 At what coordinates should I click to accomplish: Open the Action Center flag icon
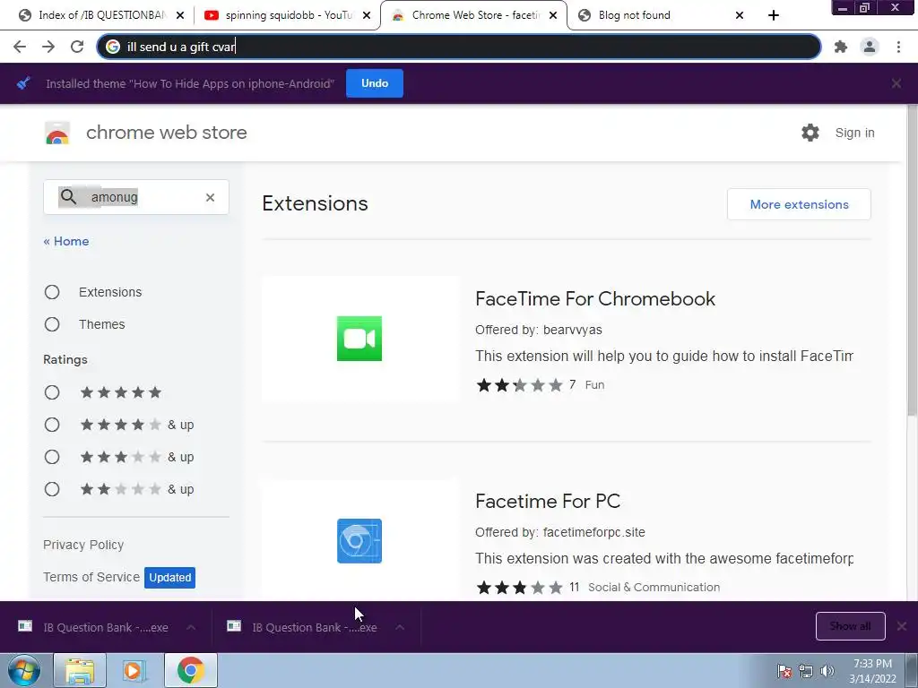pos(784,671)
